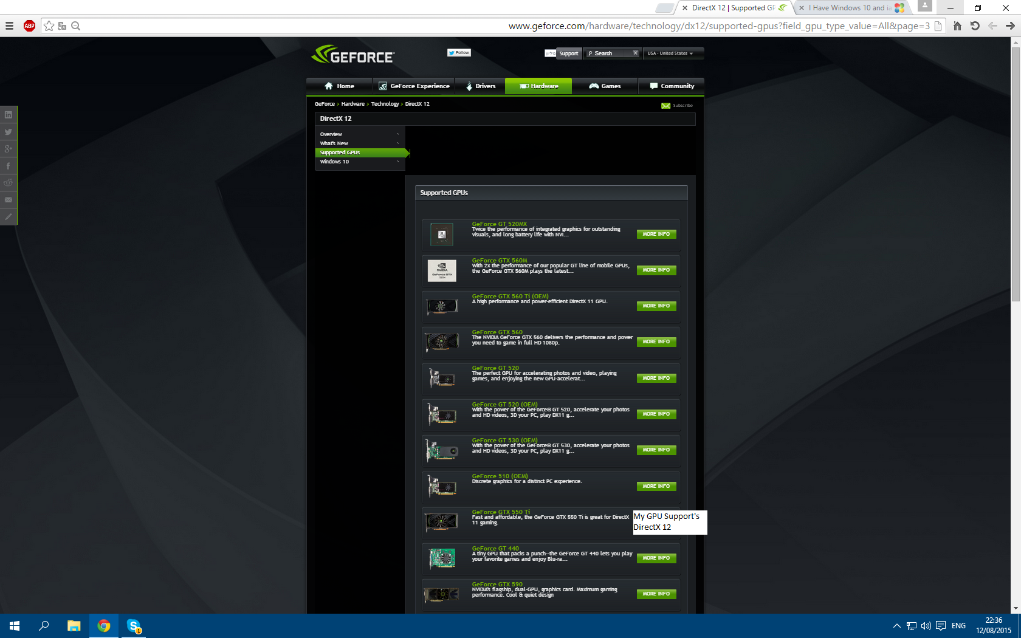Click the Support button
The width and height of the screenshot is (1021, 638).
(x=569, y=53)
